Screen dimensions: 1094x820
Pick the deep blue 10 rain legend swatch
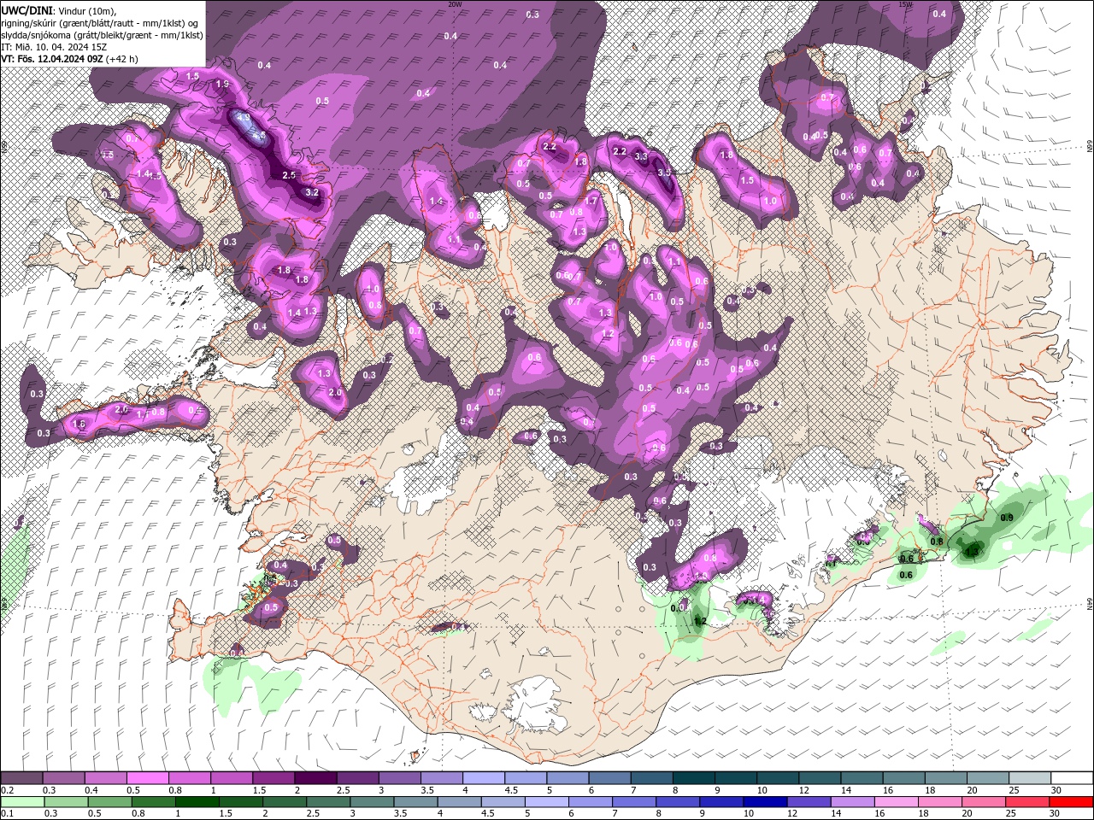click(763, 801)
